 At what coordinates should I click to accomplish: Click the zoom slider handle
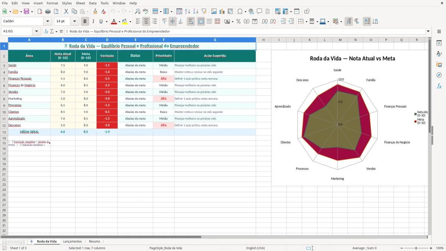tap(416, 248)
